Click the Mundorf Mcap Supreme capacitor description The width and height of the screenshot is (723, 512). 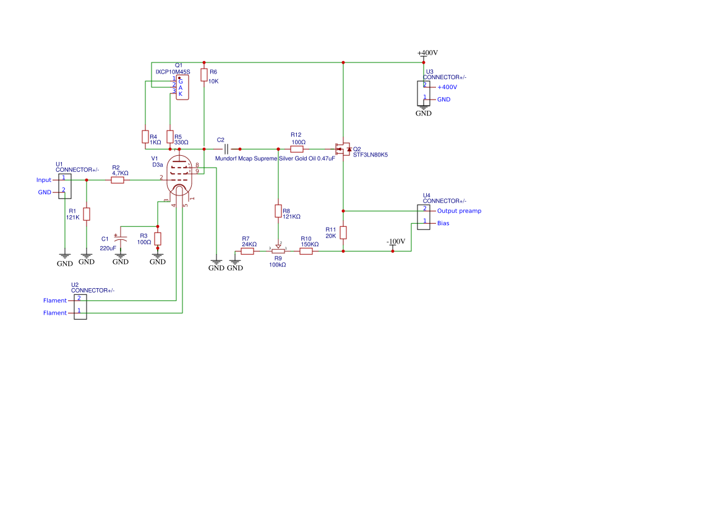pos(275,158)
